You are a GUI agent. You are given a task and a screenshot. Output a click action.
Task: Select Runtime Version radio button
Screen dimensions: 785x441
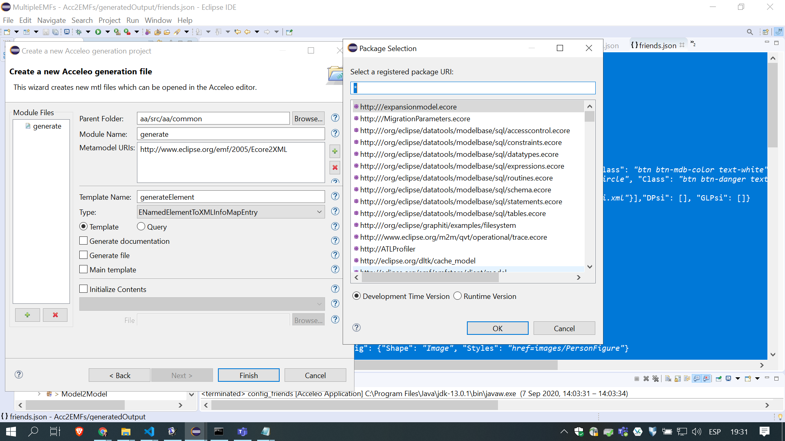[458, 296]
